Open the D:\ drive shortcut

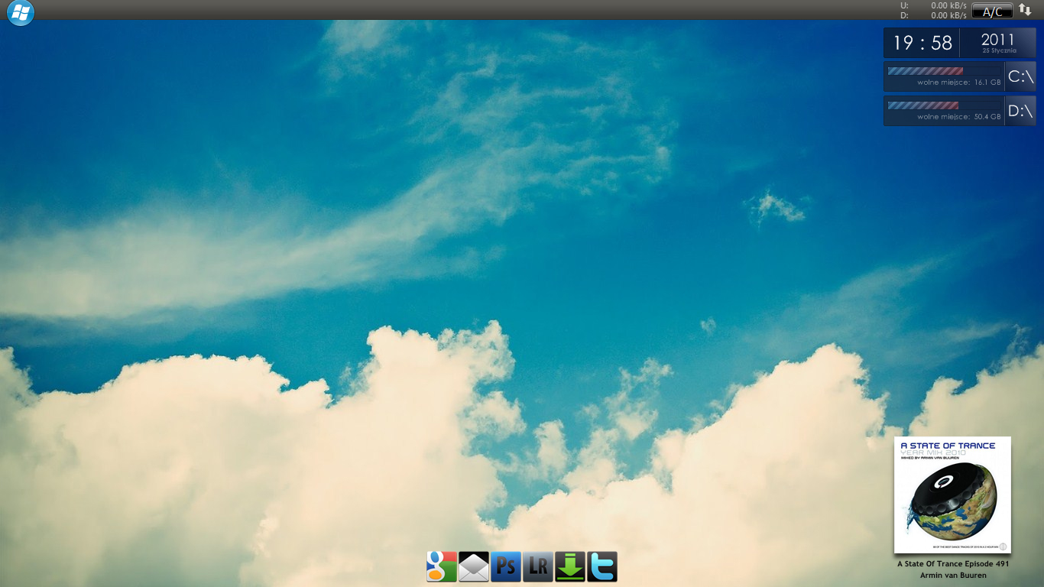click(1020, 111)
